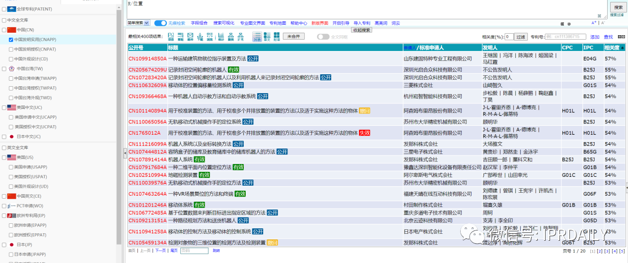Viewport: 628px width, 263px height.
Task: Click the small grid icon below search box
Action: click(562, 23)
